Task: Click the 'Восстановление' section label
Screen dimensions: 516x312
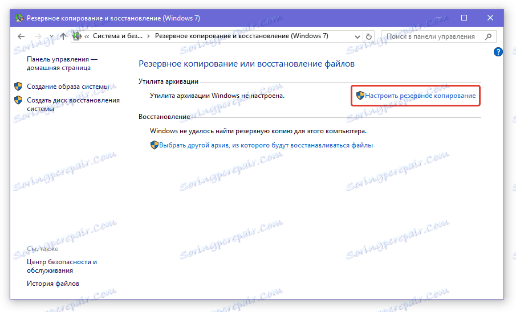Action: point(164,117)
